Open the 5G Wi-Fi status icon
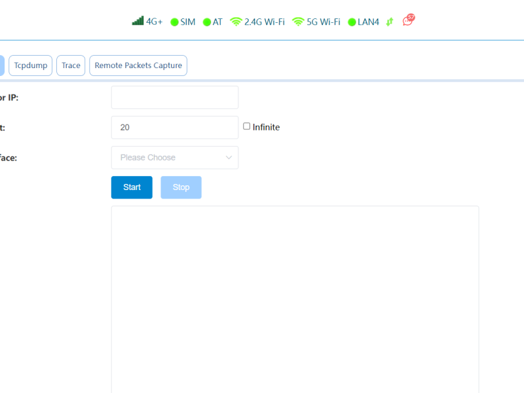Image resolution: width=524 pixels, height=393 pixels. pos(298,22)
